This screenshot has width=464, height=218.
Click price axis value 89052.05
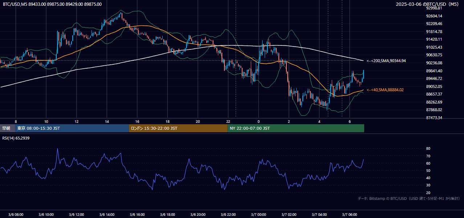(434, 86)
